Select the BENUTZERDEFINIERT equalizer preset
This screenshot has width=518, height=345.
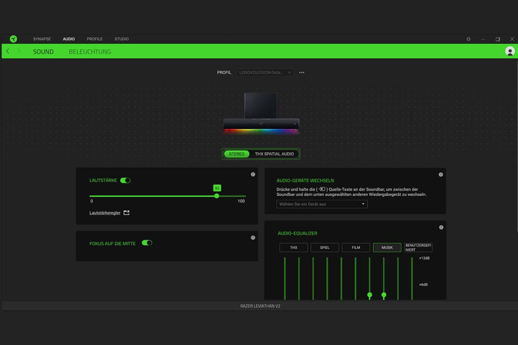click(418, 247)
